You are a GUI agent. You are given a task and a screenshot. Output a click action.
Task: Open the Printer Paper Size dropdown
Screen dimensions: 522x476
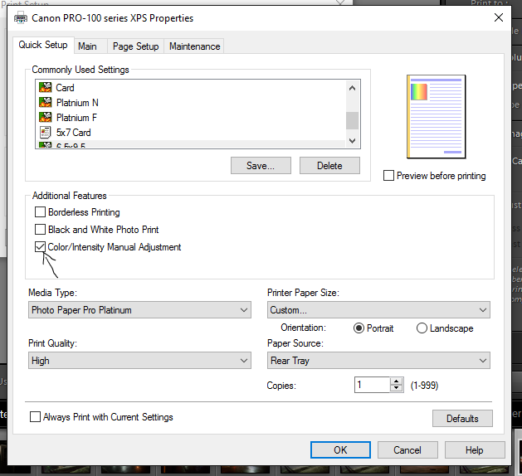point(378,310)
